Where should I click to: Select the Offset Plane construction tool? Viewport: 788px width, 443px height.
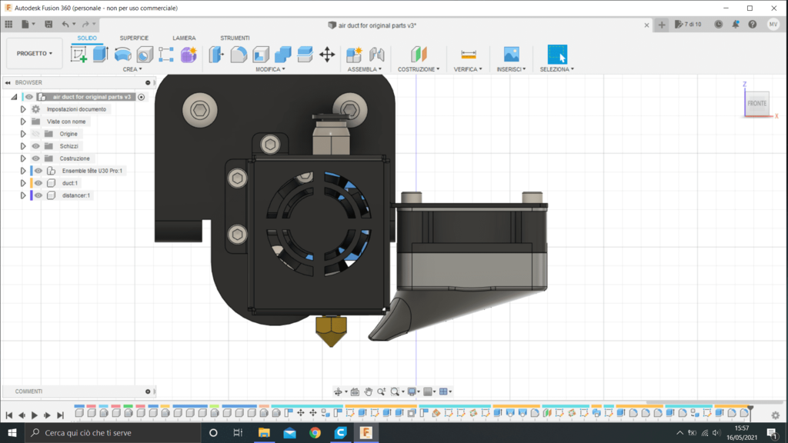[419, 55]
